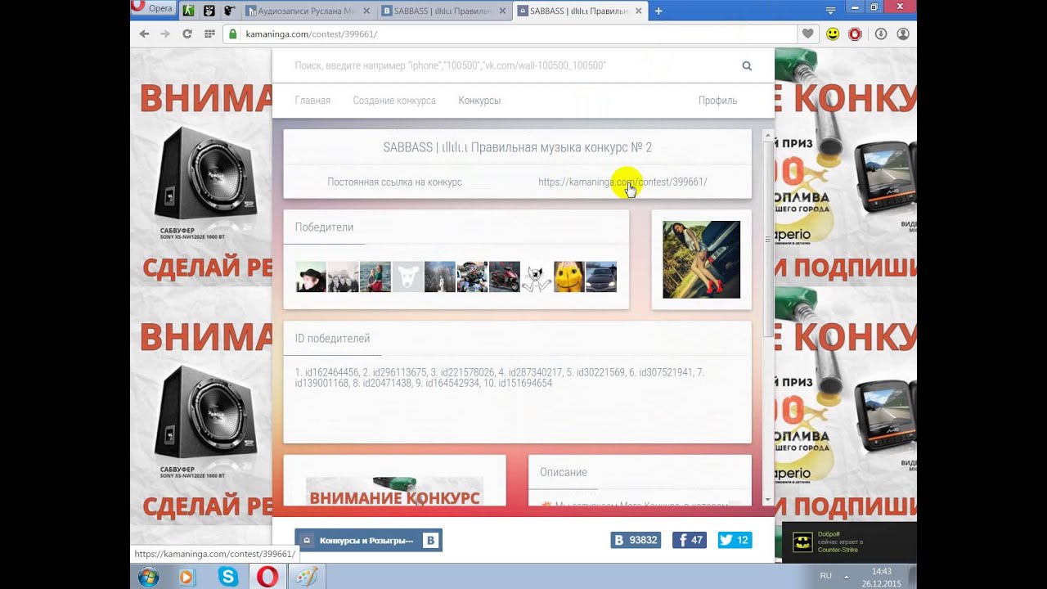
Task: Open the Windows Start menu
Action: [149, 577]
